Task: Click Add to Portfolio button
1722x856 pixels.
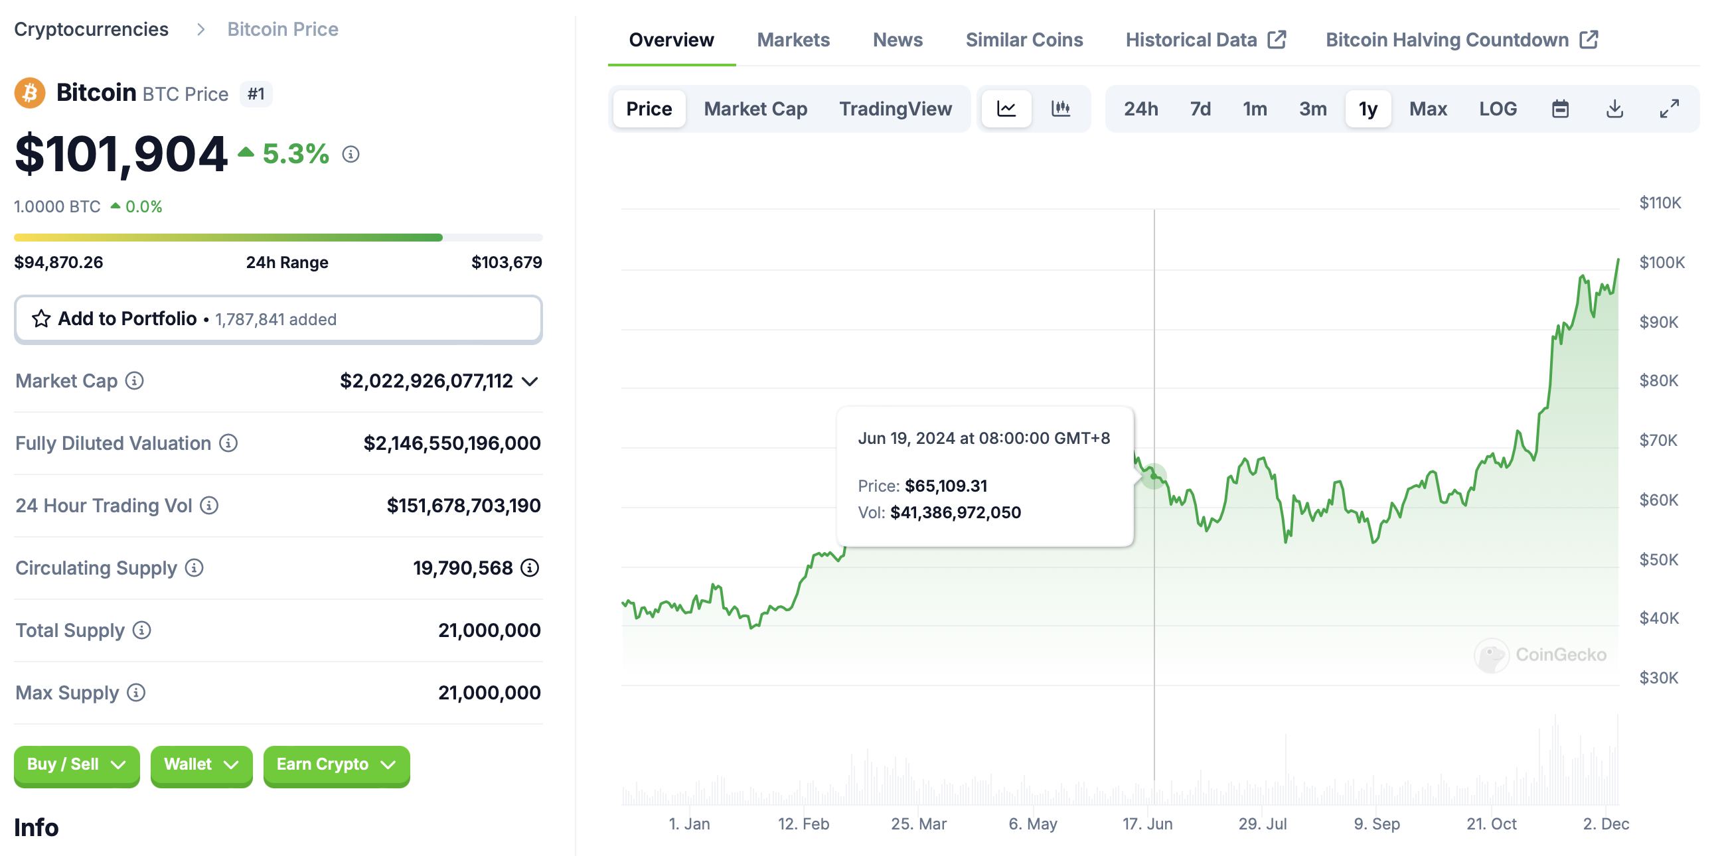Action: pos(278,319)
